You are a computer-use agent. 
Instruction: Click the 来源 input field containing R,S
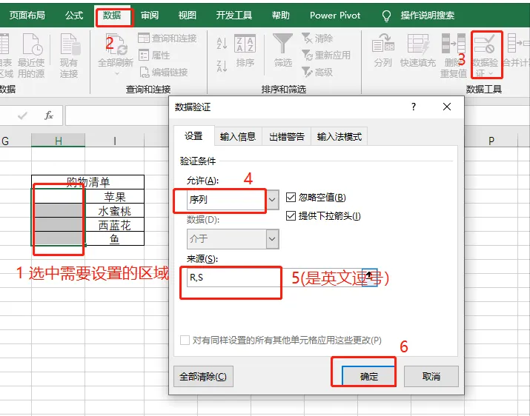[x=274, y=278]
